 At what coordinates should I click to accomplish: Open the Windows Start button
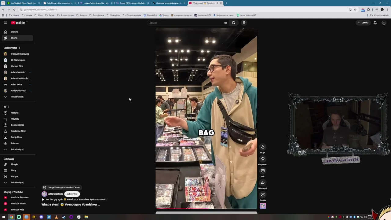pyautogui.click(x=4, y=217)
